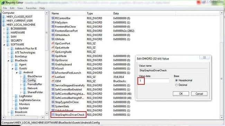Viewport: 225px width, 126px height.
Task: Click the GrabKeyboard value icon
Action: pos(53,64)
